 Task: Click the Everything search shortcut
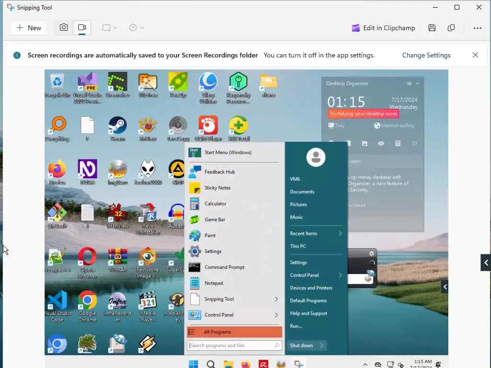[58, 128]
